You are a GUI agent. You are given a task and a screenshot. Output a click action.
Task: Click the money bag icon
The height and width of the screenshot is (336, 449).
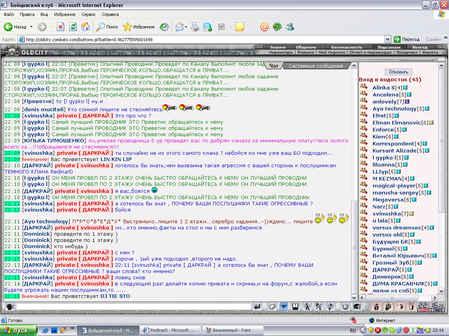(376, 306)
